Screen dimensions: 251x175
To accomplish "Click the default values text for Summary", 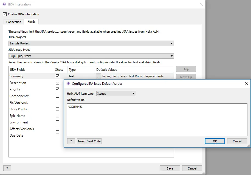I will (x=132, y=76).
